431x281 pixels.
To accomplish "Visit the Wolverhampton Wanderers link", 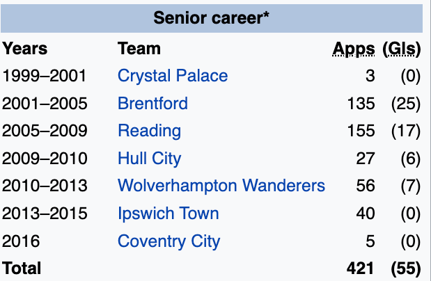I will pyautogui.click(x=221, y=186).
